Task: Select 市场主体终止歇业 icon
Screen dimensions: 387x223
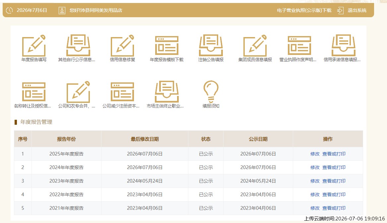Action: click(166, 92)
